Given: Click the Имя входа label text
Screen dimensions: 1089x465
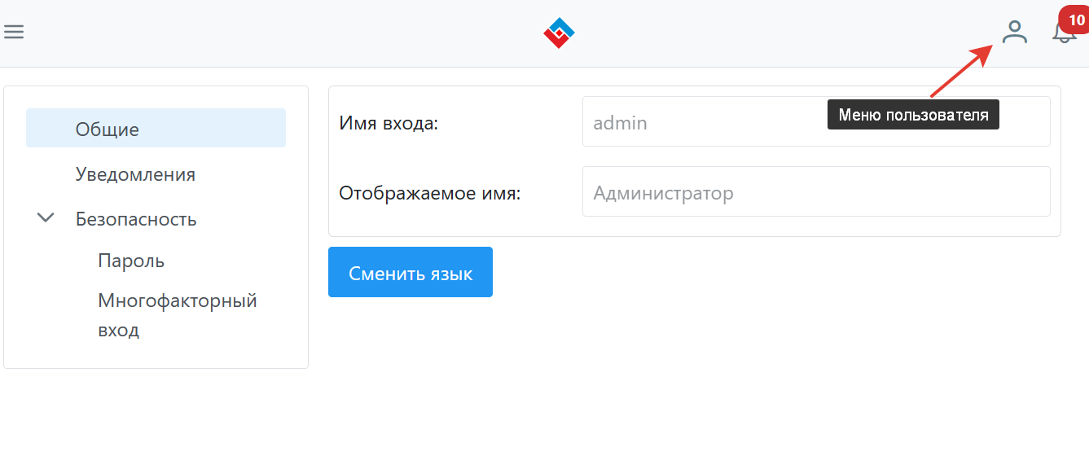Looking at the screenshot, I should pos(389,124).
